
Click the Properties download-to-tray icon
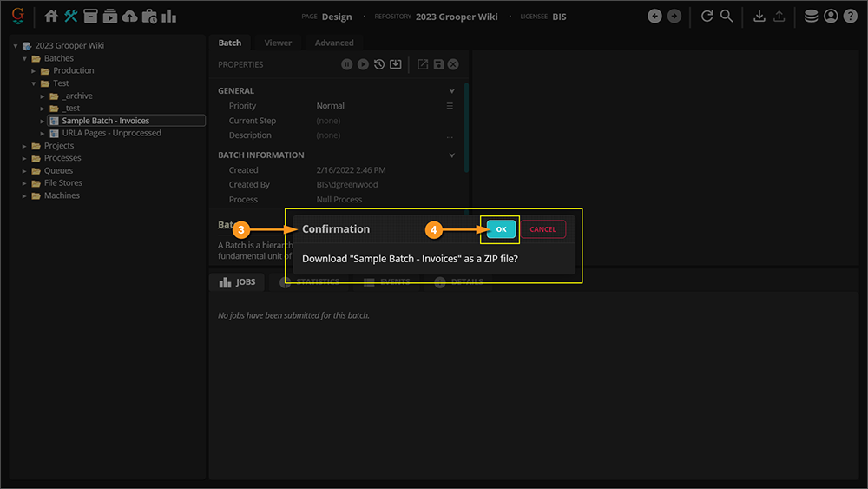pyautogui.click(x=395, y=64)
